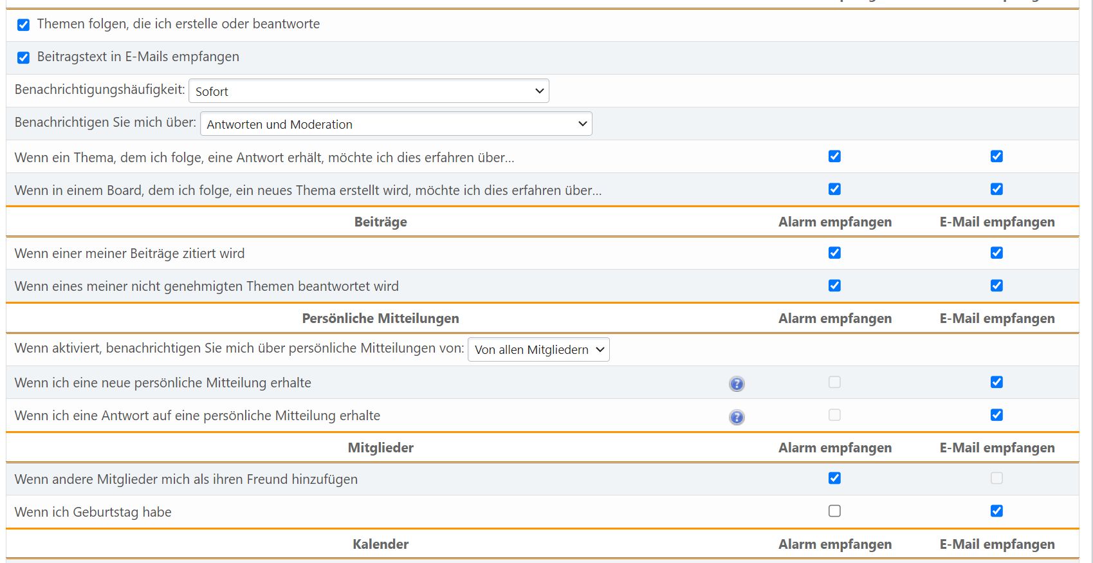Toggle email for unapproved topic reply
The width and height of the screenshot is (1093, 563).
pos(997,286)
